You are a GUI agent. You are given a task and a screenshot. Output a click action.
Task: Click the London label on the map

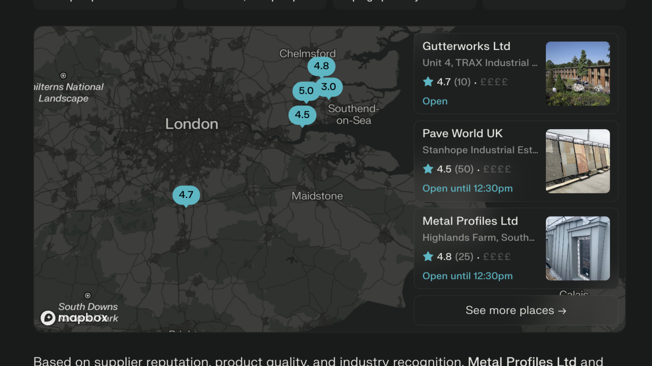click(x=192, y=124)
